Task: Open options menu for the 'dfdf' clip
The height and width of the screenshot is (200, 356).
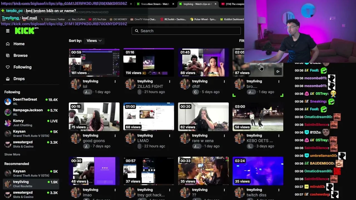Action: point(224,81)
